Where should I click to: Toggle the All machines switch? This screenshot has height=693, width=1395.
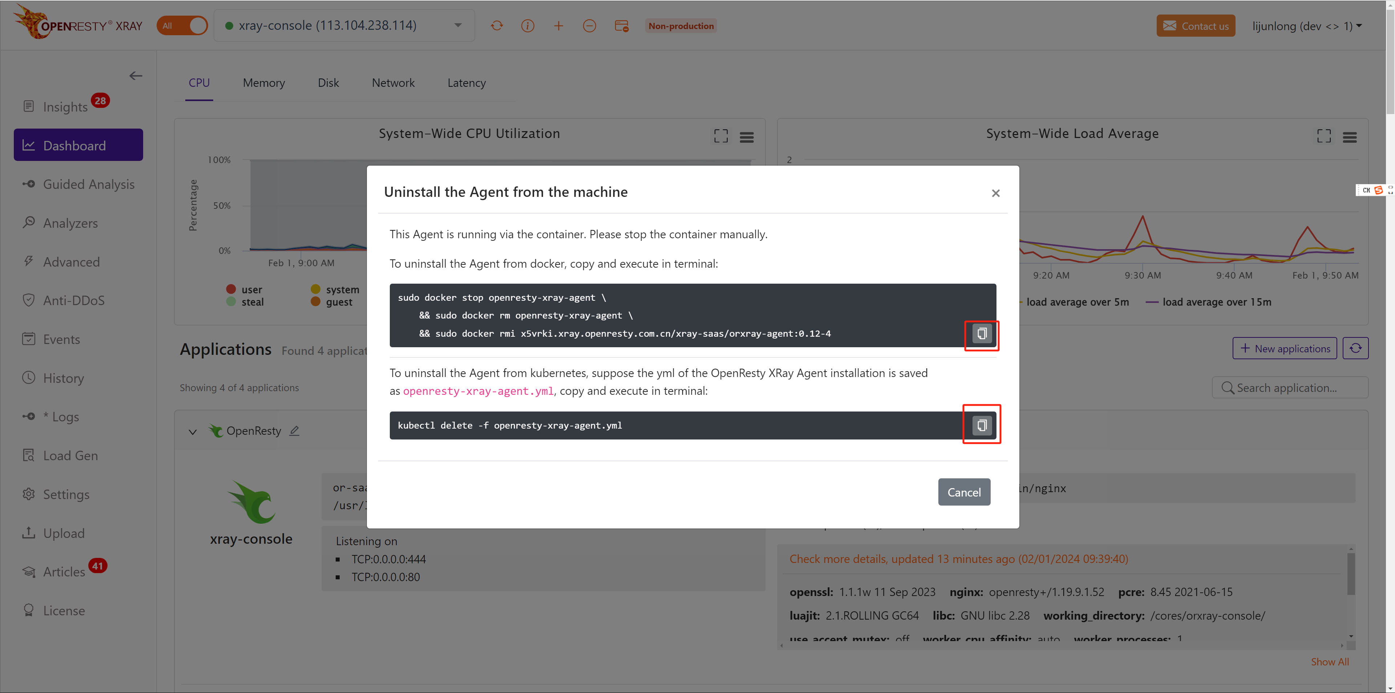click(x=182, y=26)
